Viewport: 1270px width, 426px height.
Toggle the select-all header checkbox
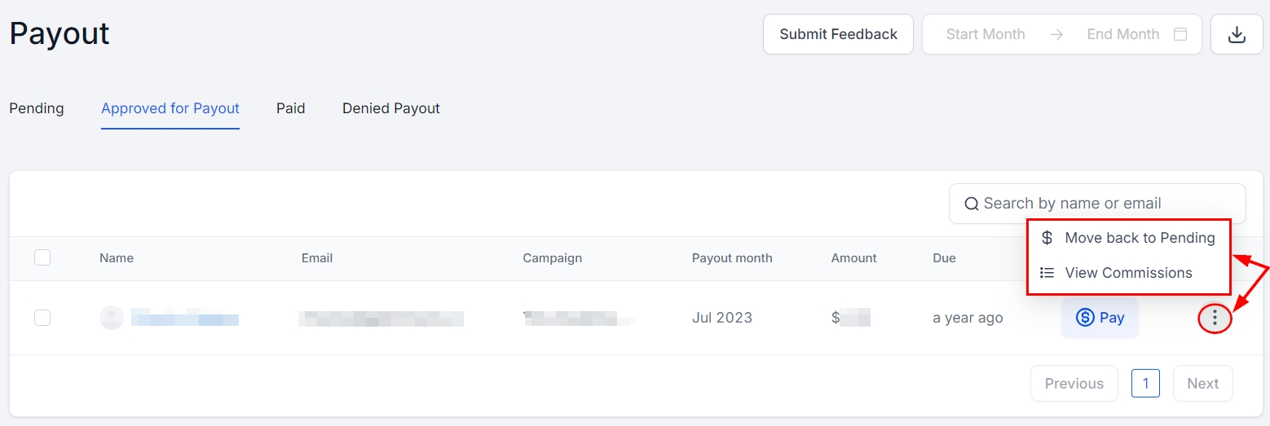pos(42,257)
